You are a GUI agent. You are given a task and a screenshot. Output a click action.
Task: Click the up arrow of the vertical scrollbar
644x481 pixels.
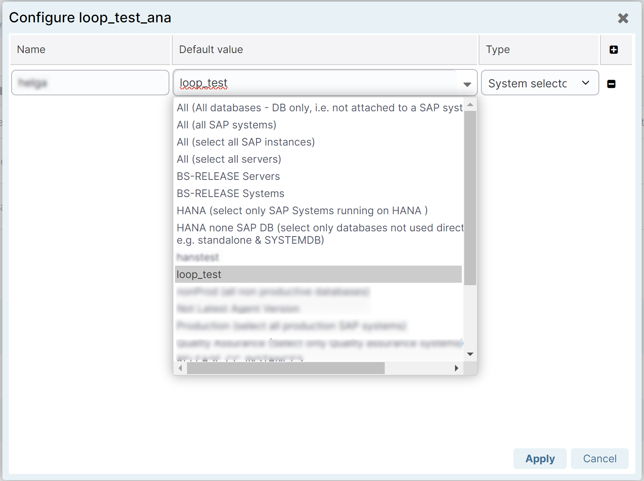[470, 105]
